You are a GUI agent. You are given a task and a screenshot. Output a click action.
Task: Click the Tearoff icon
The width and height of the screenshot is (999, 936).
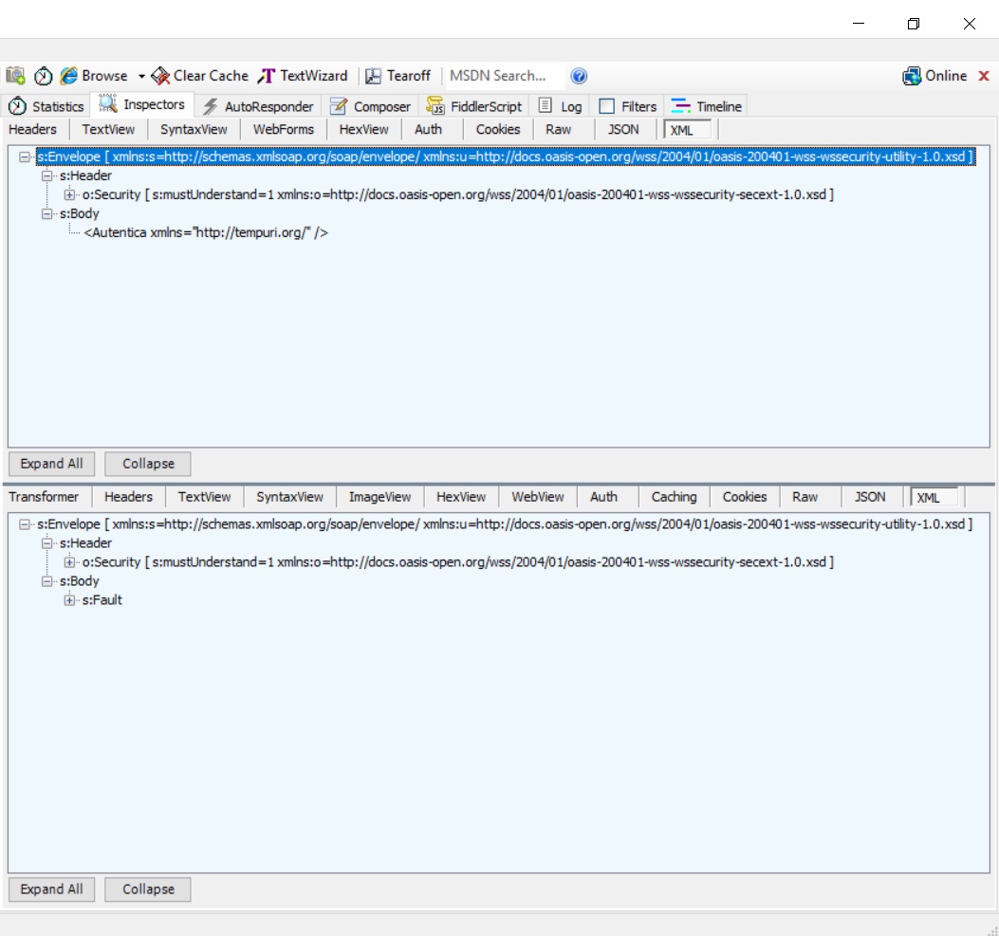(x=374, y=76)
